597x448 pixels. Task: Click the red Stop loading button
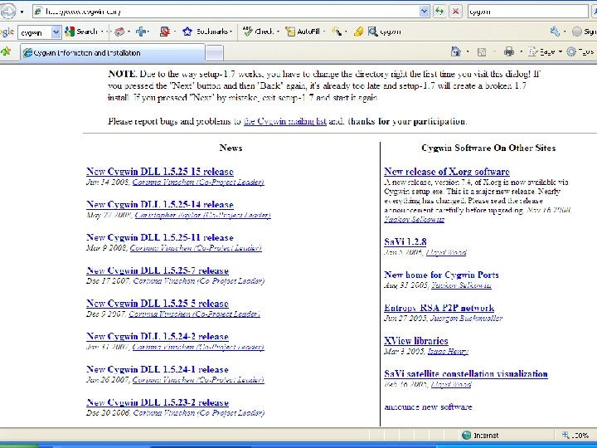click(x=455, y=12)
